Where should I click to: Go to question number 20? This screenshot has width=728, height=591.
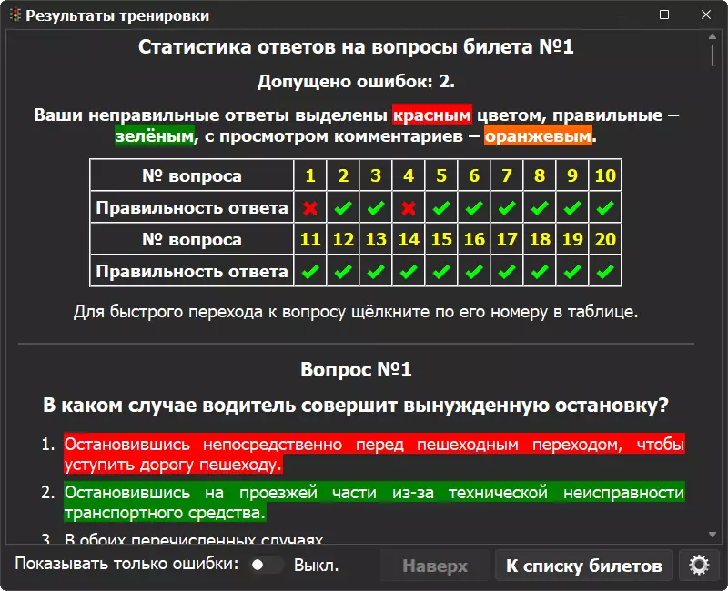click(x=605, y=239)
